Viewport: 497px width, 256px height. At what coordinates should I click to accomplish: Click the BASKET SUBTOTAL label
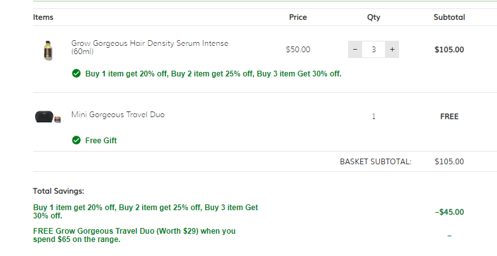(x=375, y=162)
